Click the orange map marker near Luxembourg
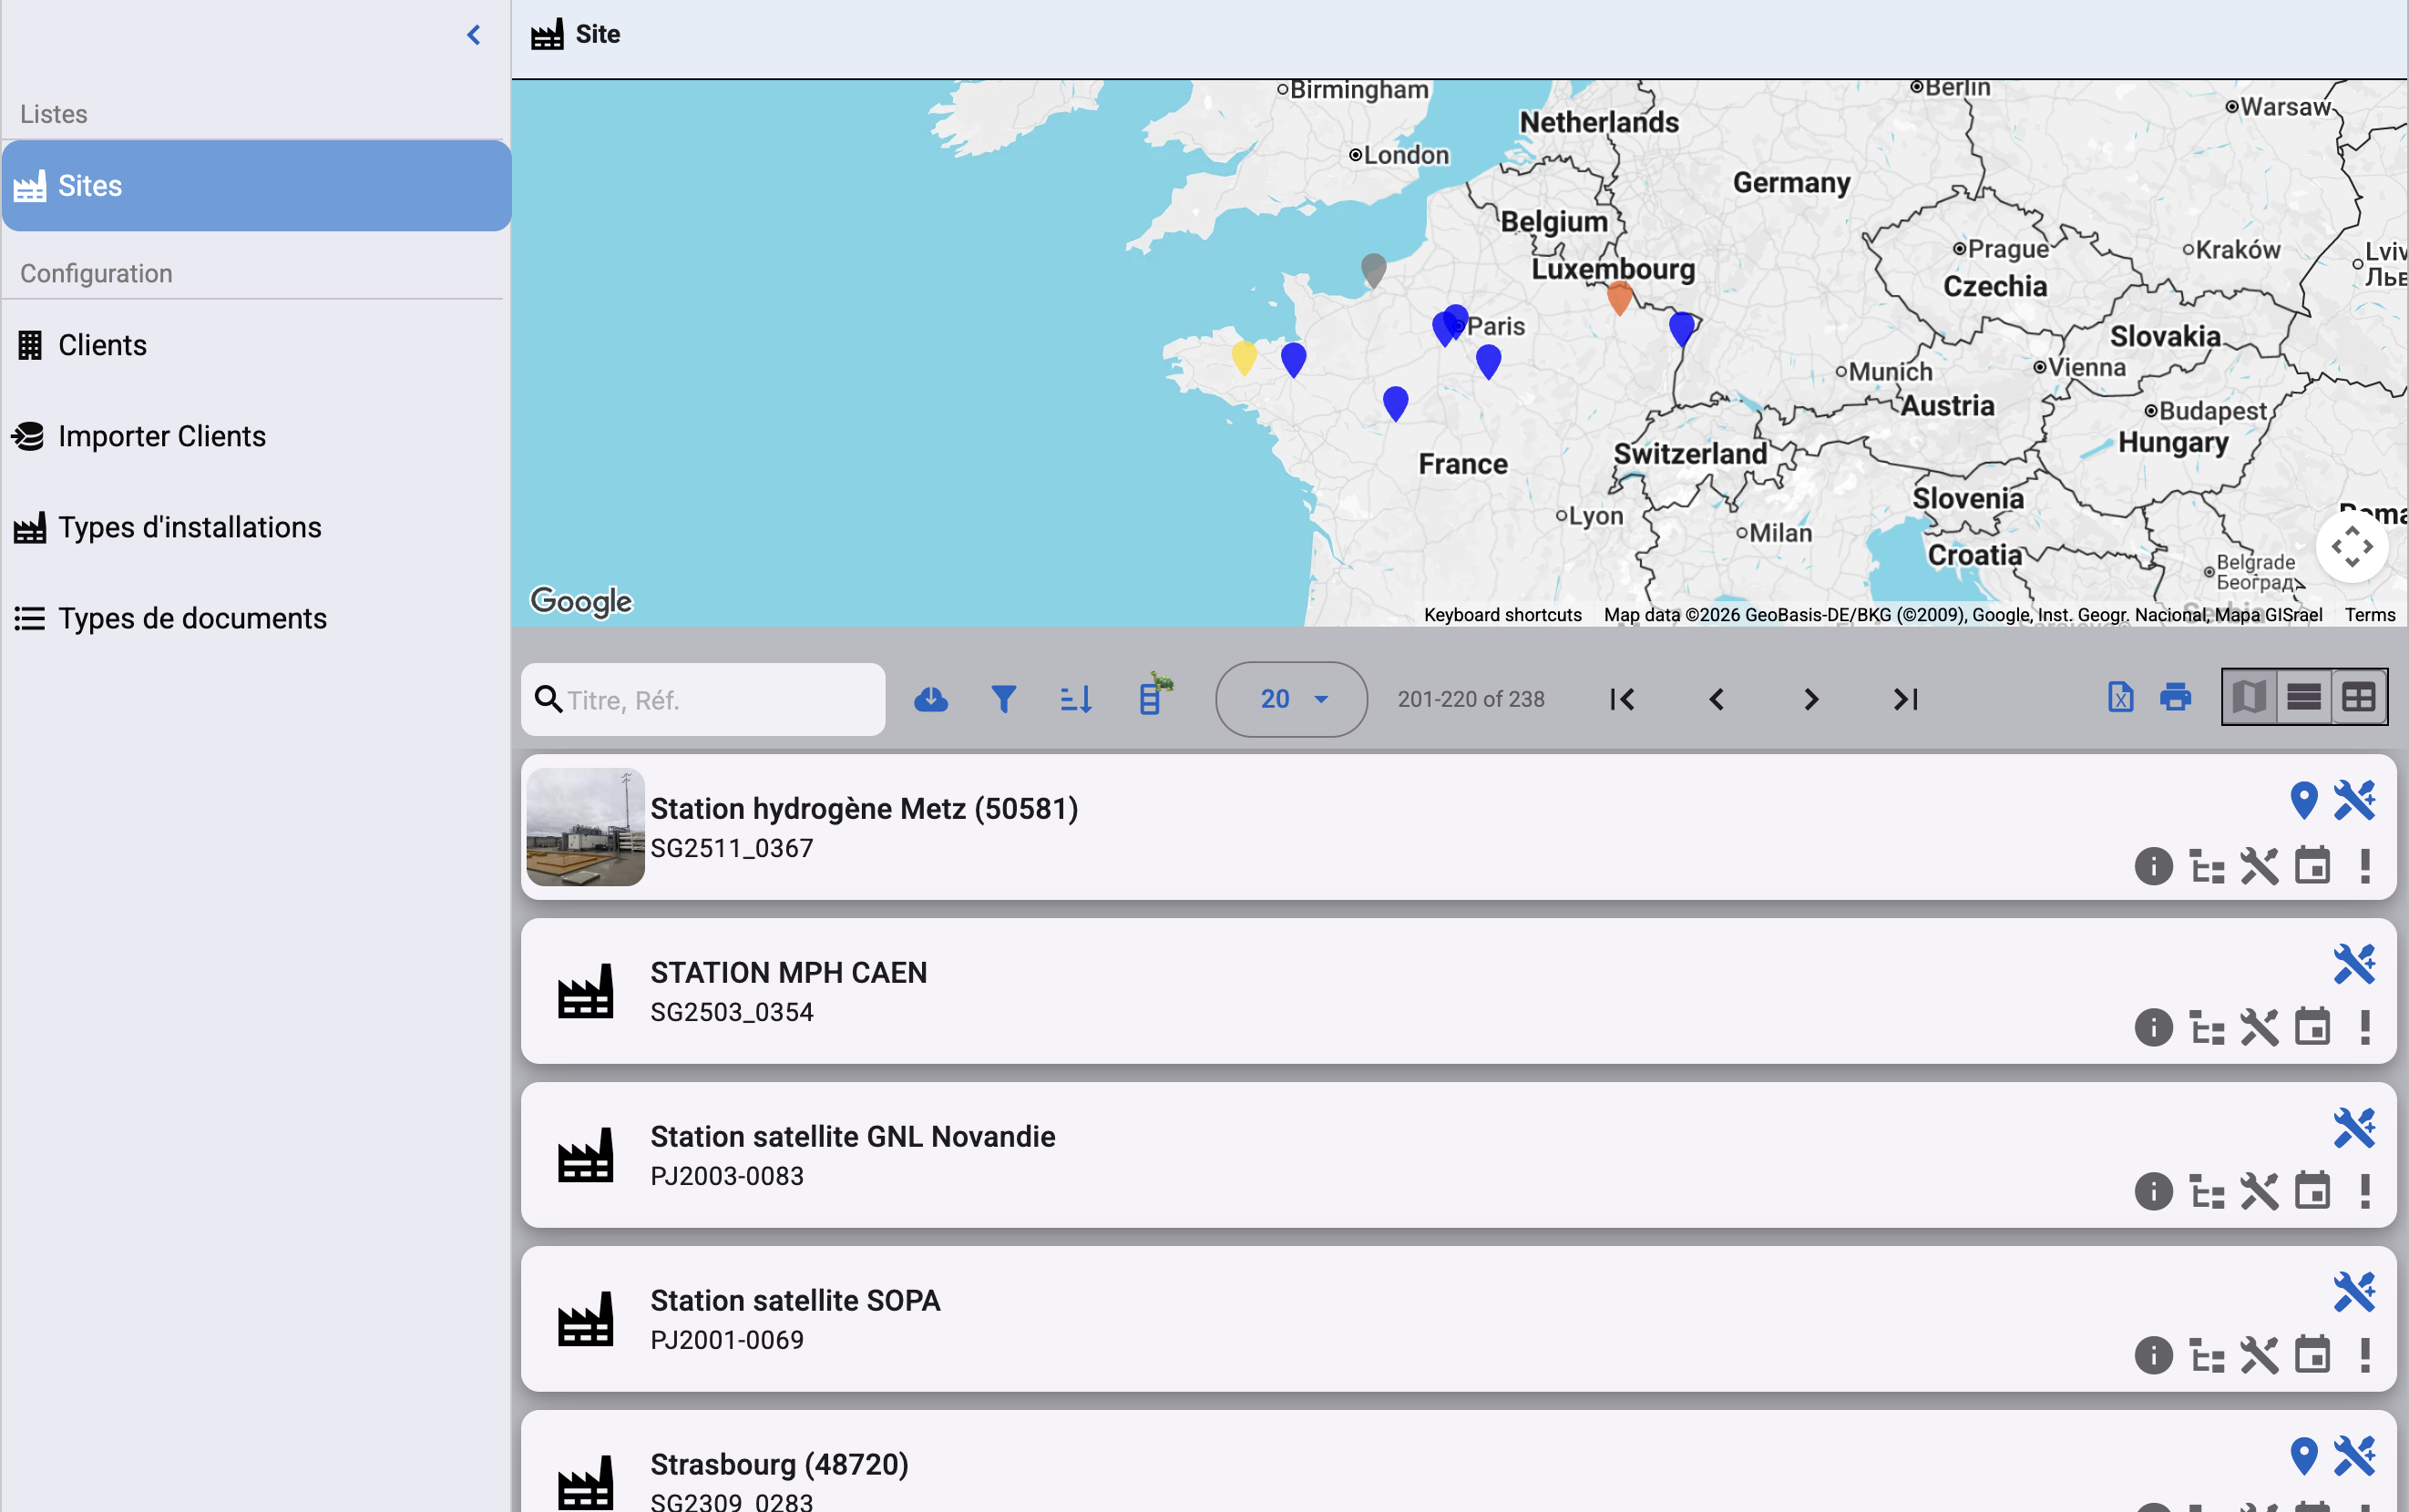Viewport: 2409px width, 1512px height. tap(1620, 297)
